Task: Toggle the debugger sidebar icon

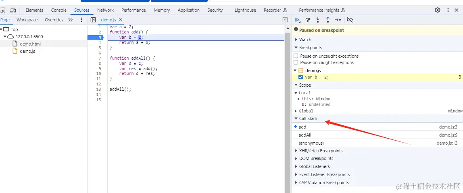Action: coord(285,20)
